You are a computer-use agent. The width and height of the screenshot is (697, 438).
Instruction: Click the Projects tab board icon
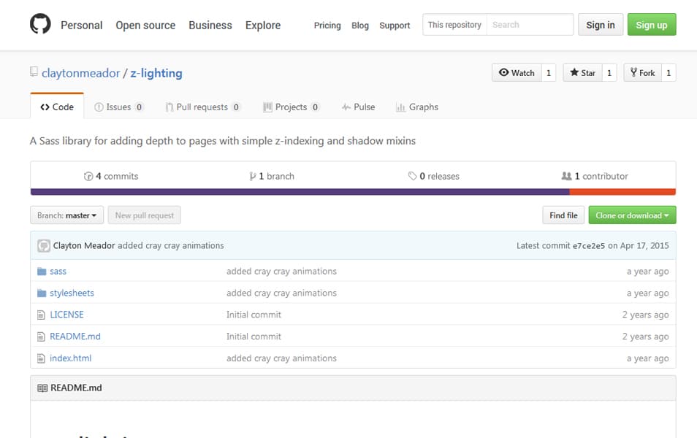click(267, 107)
